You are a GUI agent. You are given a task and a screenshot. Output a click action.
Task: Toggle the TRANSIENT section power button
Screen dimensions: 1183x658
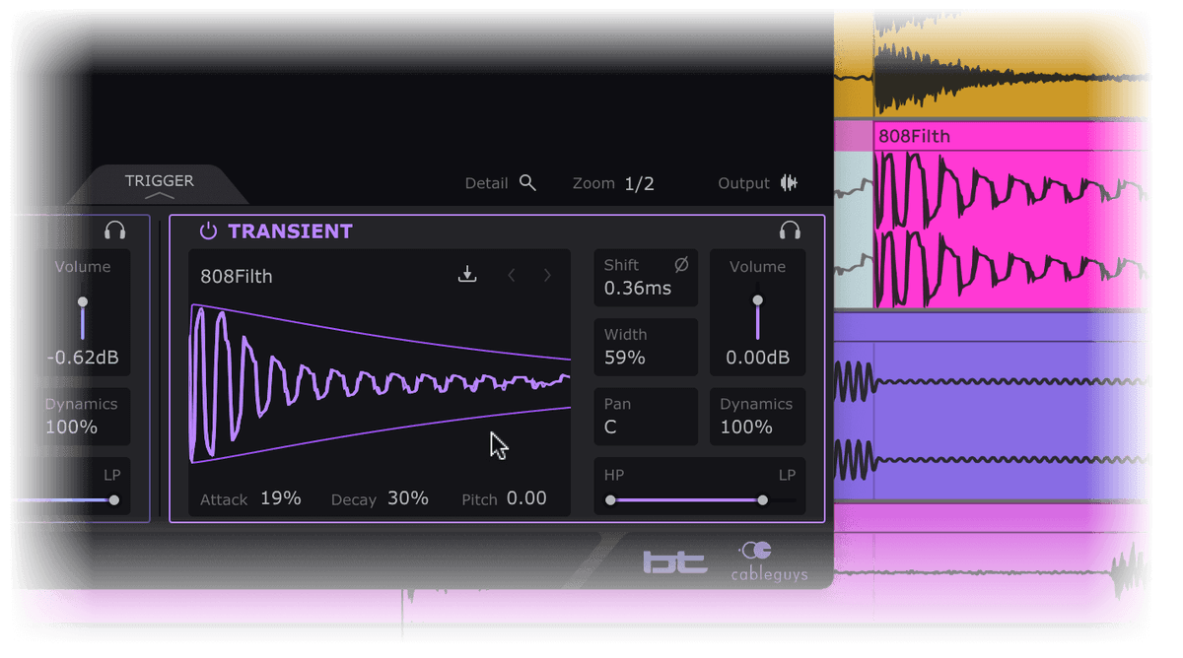point(208,231)
